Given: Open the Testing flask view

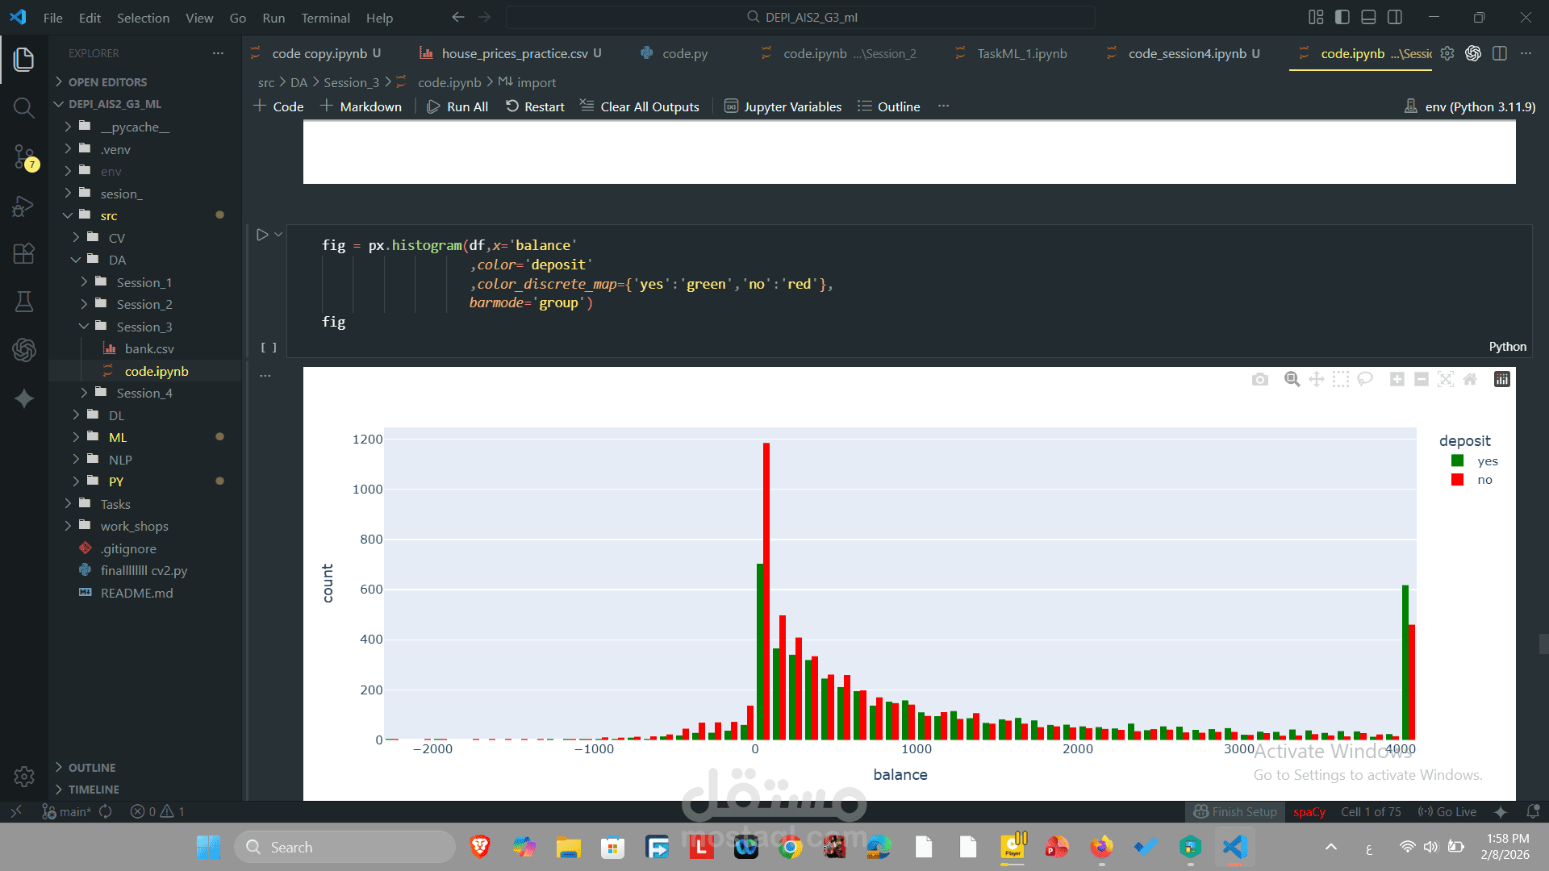Looking at the screenshot, I should point(23,302).
